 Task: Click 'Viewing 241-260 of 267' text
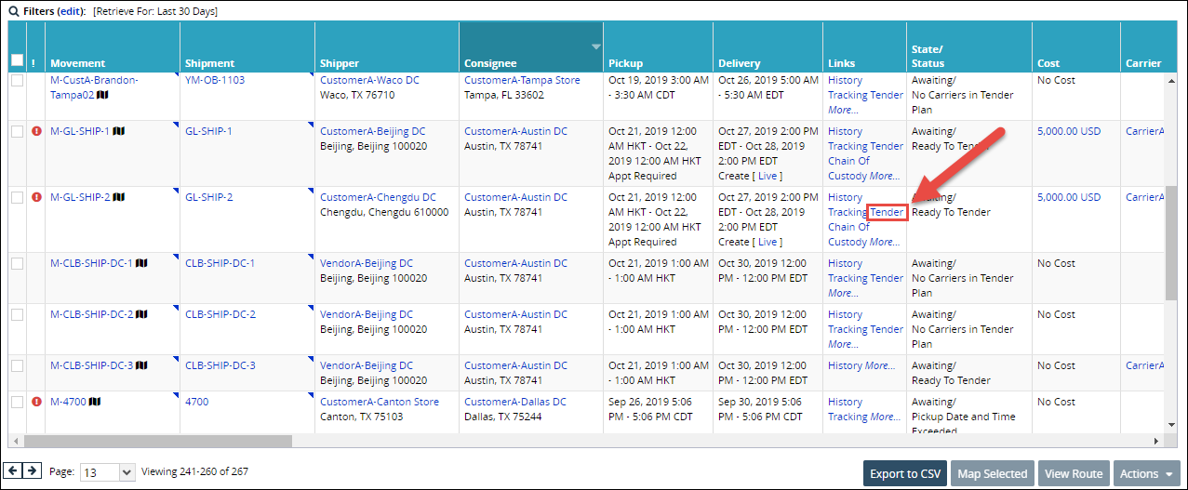[194, 471]
